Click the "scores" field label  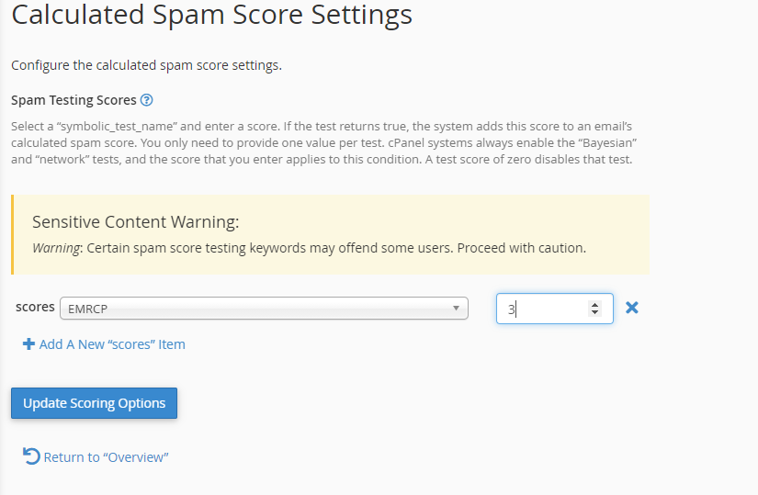pyautogui.click(x=35, y=308)
